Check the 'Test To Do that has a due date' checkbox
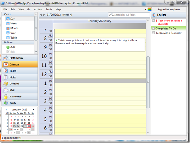The image size is (190, 143). pos(153,20)
